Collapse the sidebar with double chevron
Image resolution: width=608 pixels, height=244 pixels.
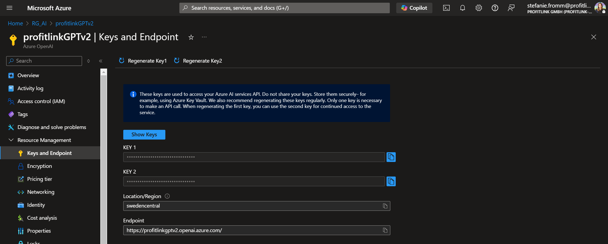[101, 61]
